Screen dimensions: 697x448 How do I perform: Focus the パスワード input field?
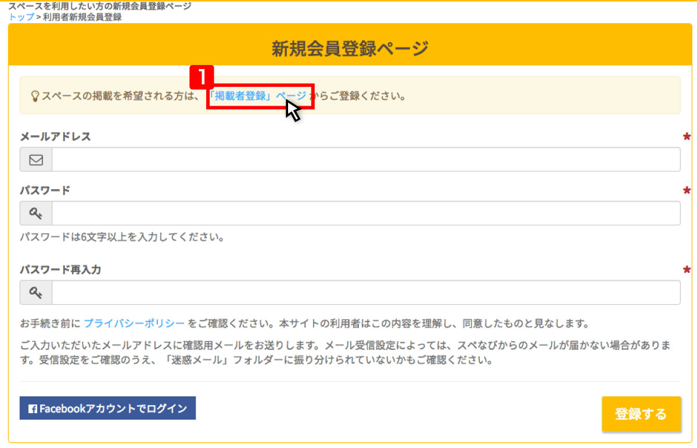coord(366,214)
